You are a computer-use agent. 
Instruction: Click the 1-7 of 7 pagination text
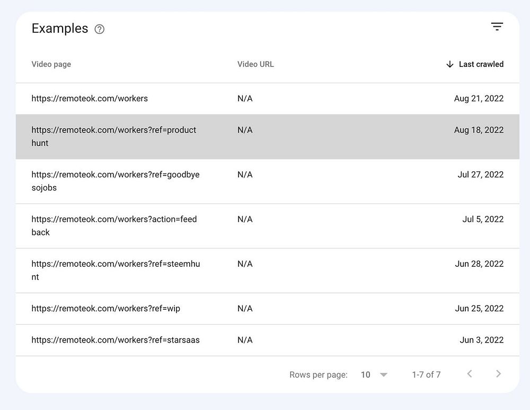pos(426,374)
